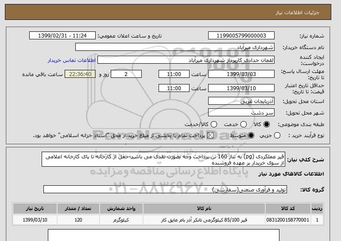Click the اطلاعات کالاهای مورد نیاز section heading
The image size is (341, 241).
(291, 174)
